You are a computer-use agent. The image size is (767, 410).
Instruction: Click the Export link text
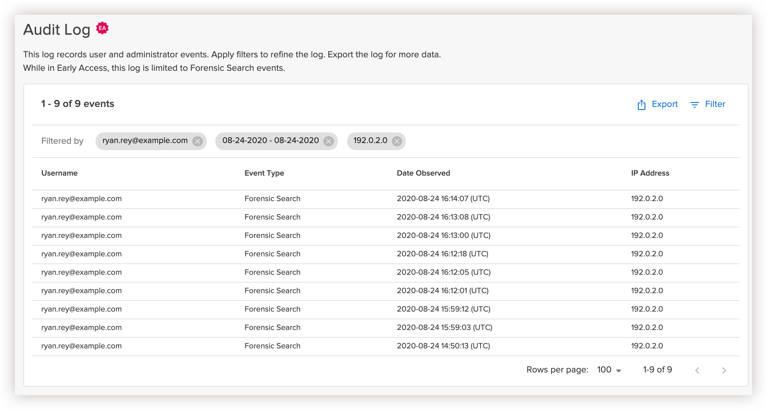[665, 104]
